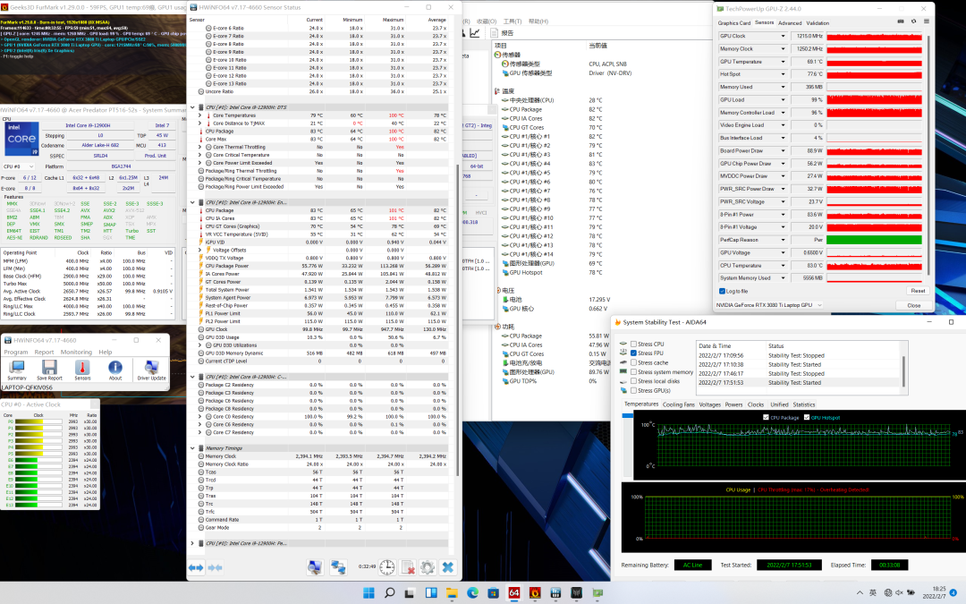The height and width of the screenshot is (604, 966).
Task: Click GPU-Z refresh icon
Action: coord(913,21)
